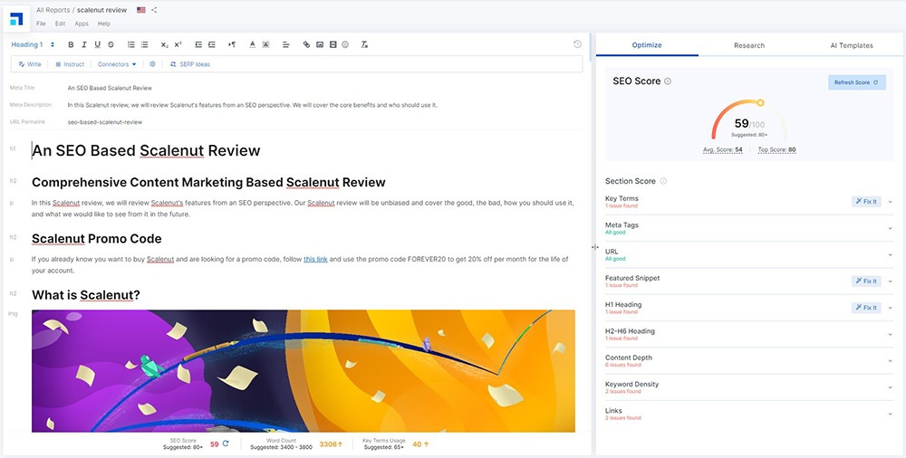The width and height of the screenshot is (906, 458).
Task: Open the Apps menu
Action: pyautogui.click(x=82, y=24)
